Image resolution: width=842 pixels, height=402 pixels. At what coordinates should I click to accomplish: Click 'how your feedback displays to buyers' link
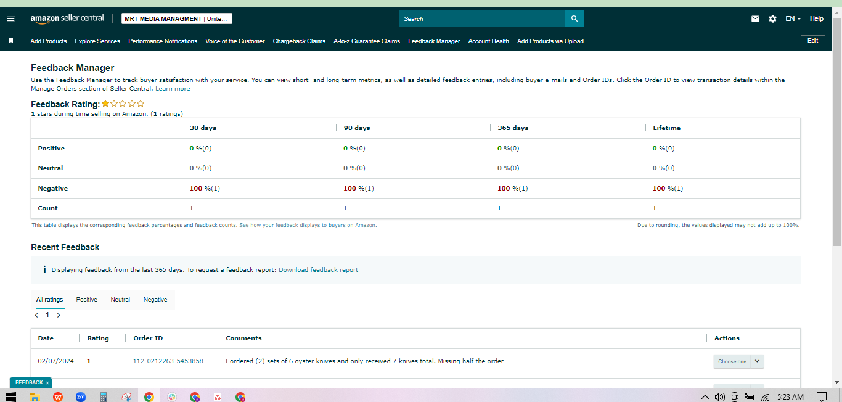[308, 225]
